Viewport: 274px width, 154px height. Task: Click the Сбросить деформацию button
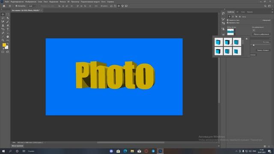coord(261,34)
